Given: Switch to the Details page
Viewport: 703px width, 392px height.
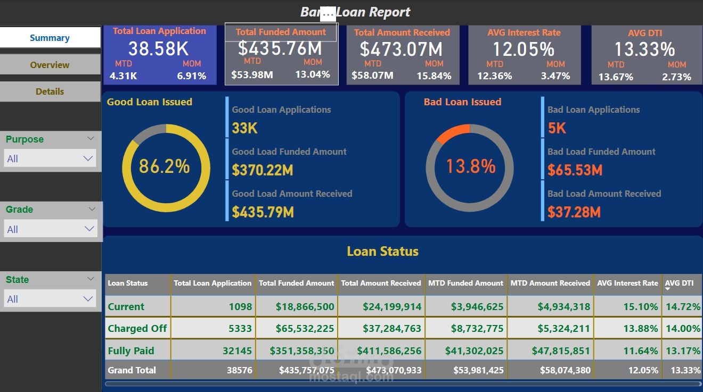Looking at the screenshot, I should click(50, 91).
